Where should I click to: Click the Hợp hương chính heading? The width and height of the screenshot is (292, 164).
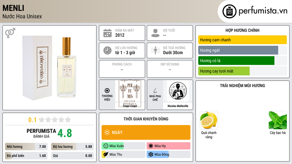pyautogui.click(x=242, y=30)
